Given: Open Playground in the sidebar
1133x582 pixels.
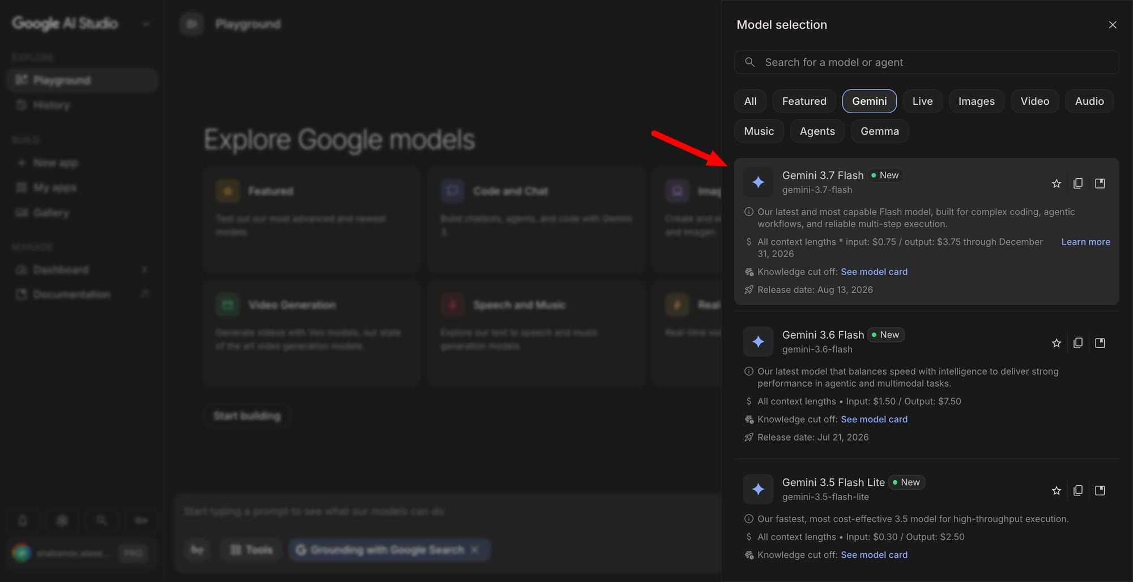Looking at the screenshot, I should [x=82, y=80].
